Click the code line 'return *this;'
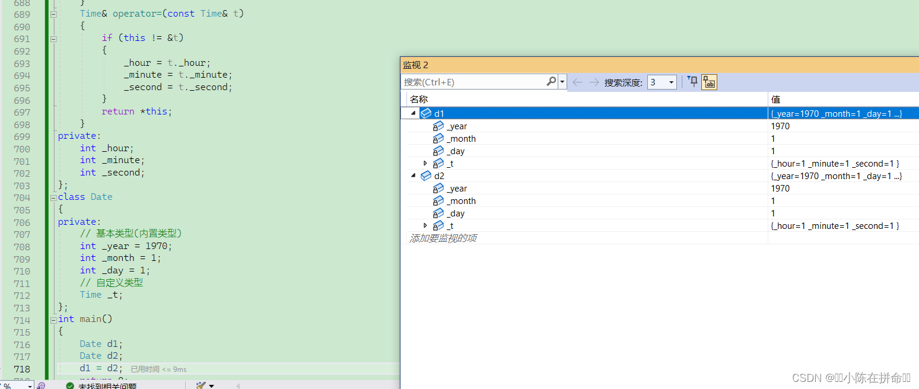Viewport: 919px width, 389px height. [136, 111]
